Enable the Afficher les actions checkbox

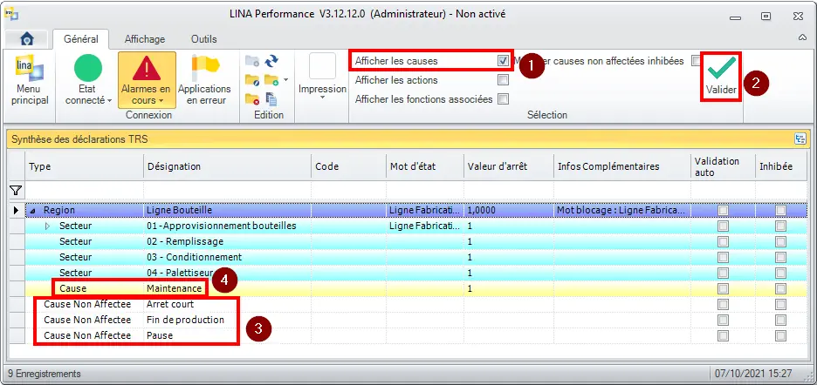[503, 80]
